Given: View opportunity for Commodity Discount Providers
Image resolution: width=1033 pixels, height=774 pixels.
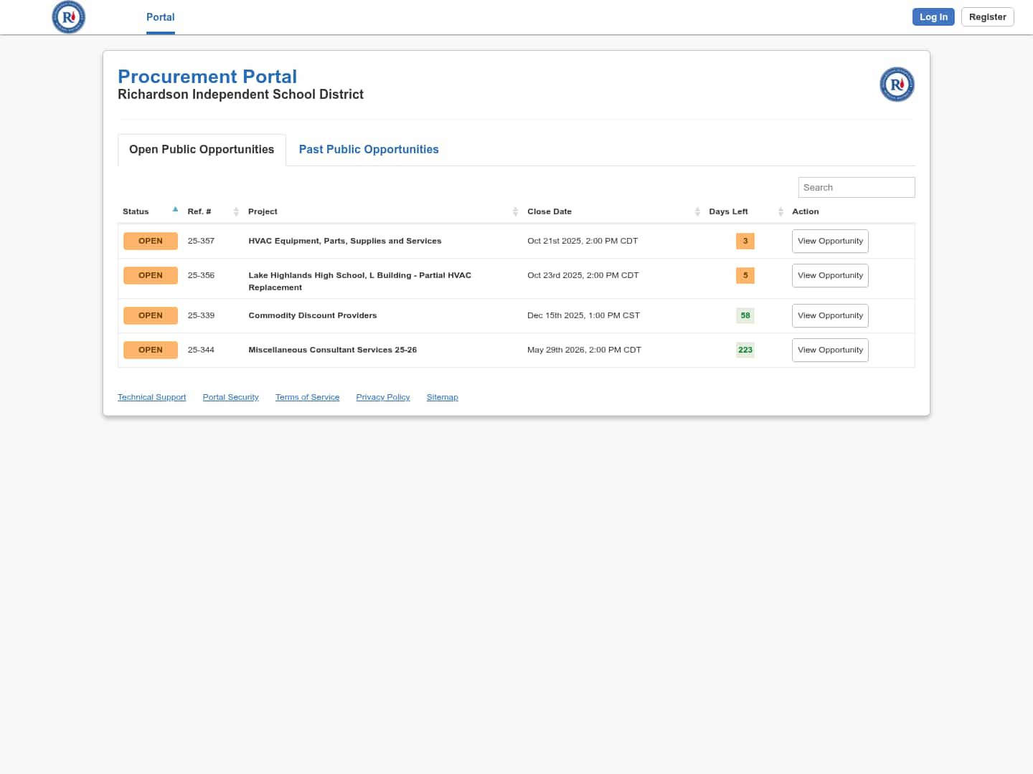Looking at the screenshot, I should 830,315.
